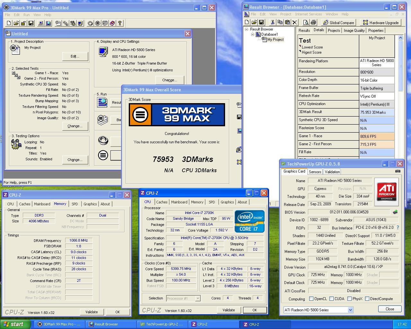Click New project icon in 3DMark toolbar

click(9, 23)
